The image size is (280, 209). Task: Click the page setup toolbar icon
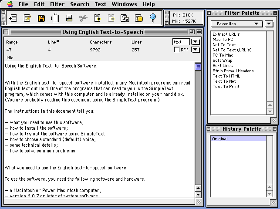[x=55, y=18]
